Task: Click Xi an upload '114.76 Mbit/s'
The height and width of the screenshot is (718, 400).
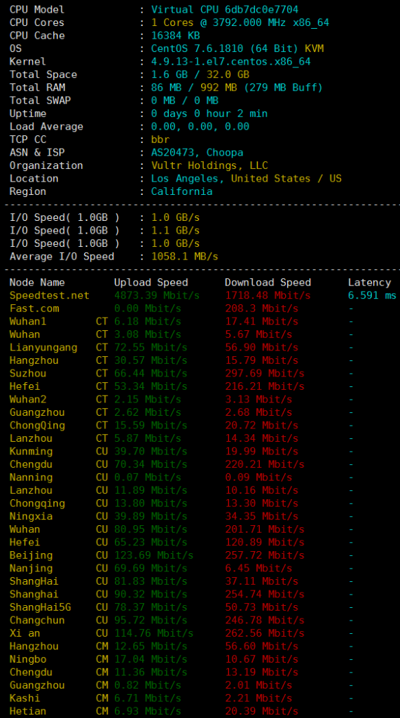Action: pos(154,633)
